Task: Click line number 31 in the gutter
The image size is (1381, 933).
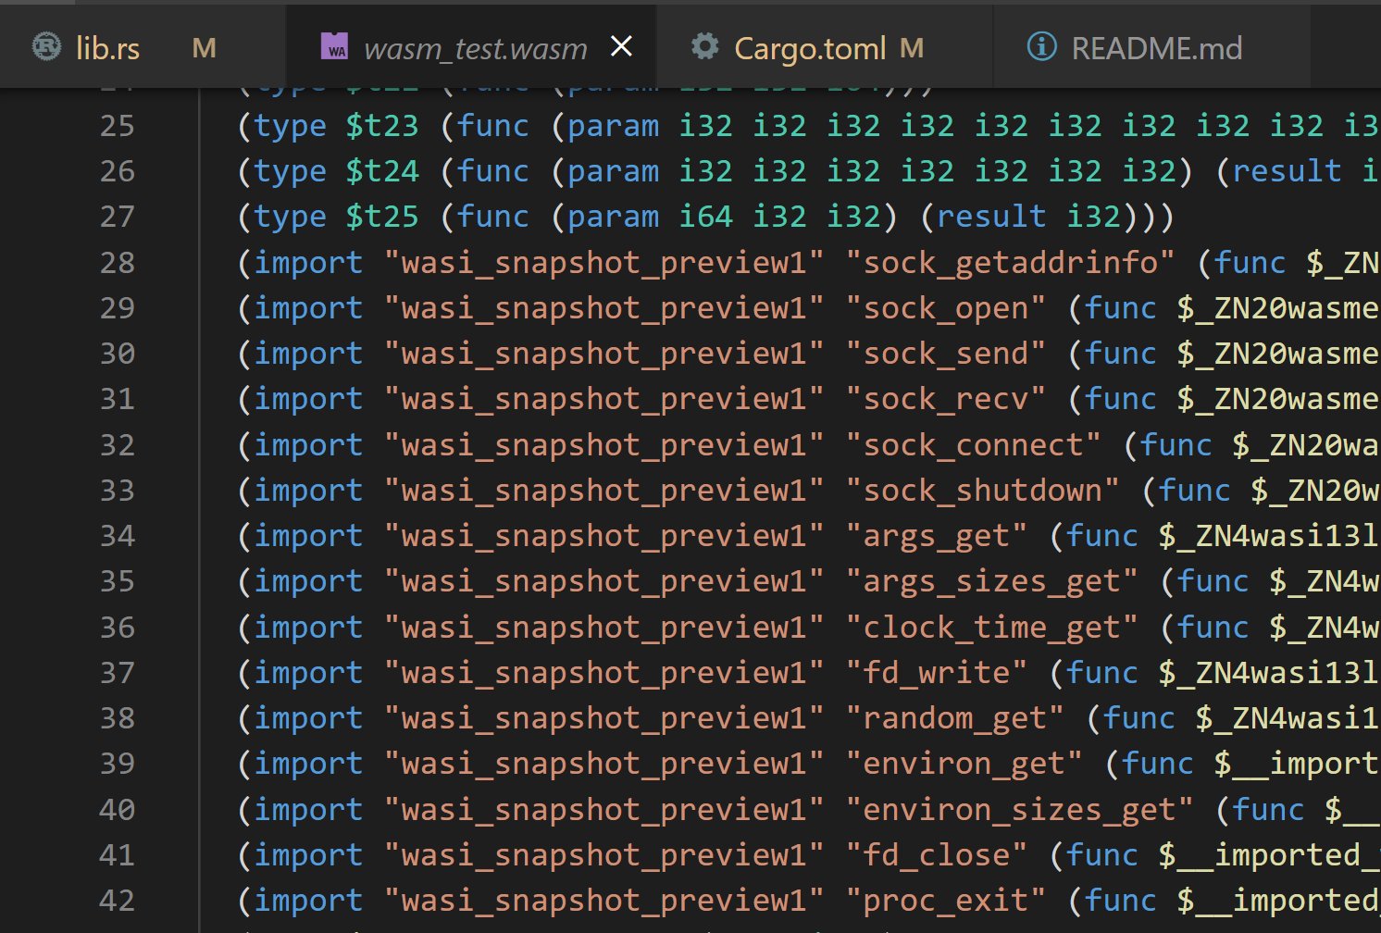Action: 118,399
